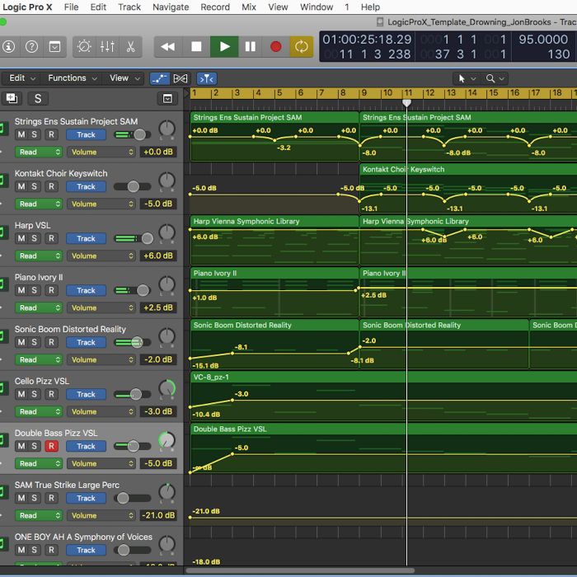Toggle the Flex show/hide button
This screenshot has height=577, width=577.
(x=181, y=78)
